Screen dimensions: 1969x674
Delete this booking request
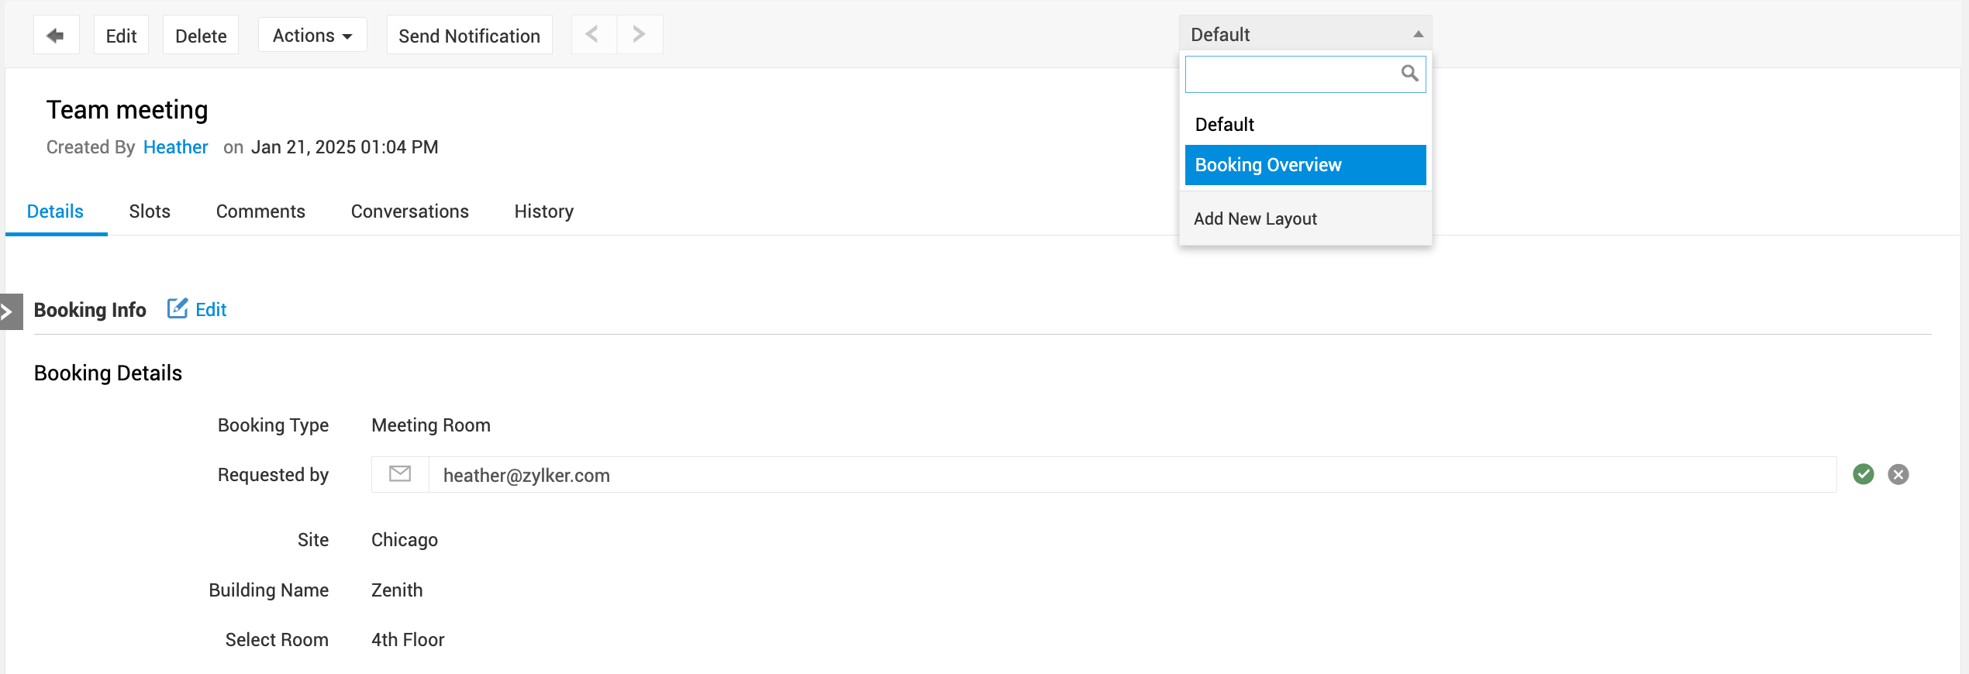click(201, 35)
